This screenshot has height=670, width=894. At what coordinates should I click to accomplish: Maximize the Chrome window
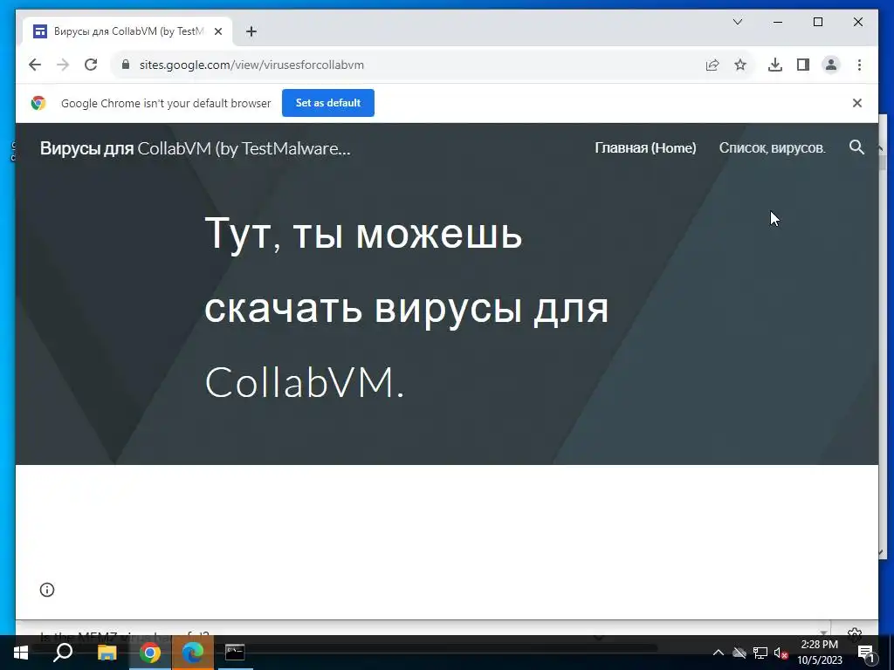pos(817,22)
